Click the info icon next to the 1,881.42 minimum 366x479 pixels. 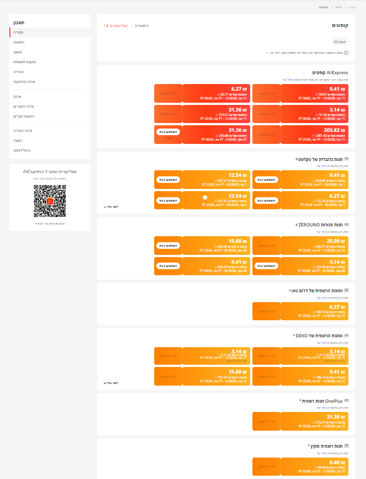coord(313,136)
